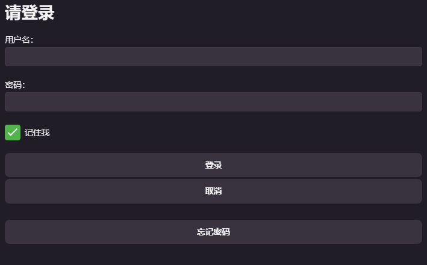Place cursor in field under 密码
427x265 pixels.
click(x=213, y=102)
